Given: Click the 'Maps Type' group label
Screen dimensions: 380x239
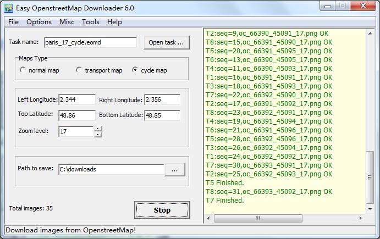Looking at the screenshot, I should pyautogui.click(x=33, y=58).
